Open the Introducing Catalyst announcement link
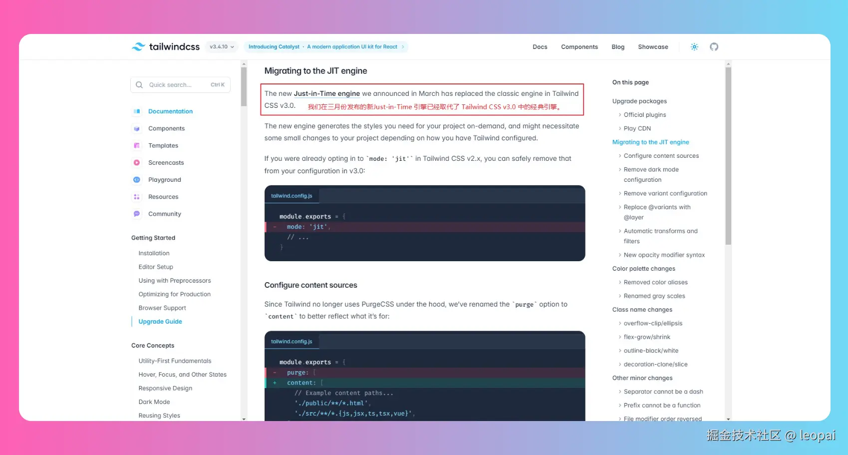Viewport: 848px width, 455px height. pos(326,47)
